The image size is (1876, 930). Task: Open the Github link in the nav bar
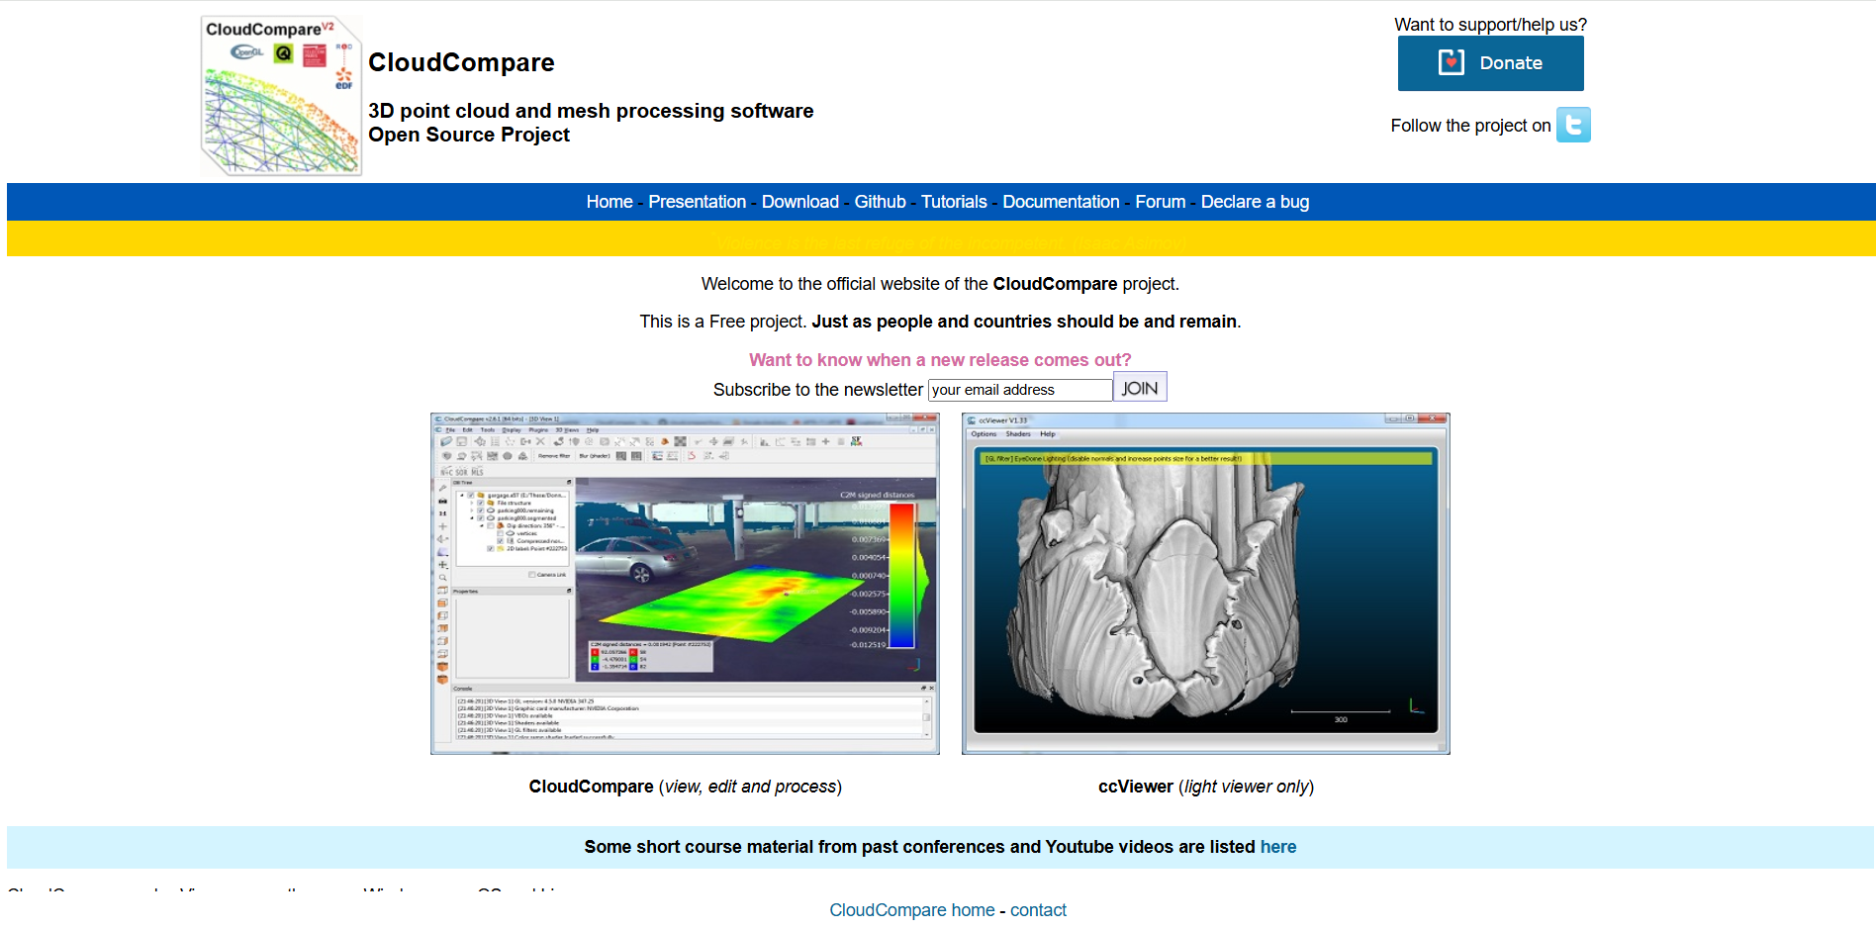coord(880,202)
